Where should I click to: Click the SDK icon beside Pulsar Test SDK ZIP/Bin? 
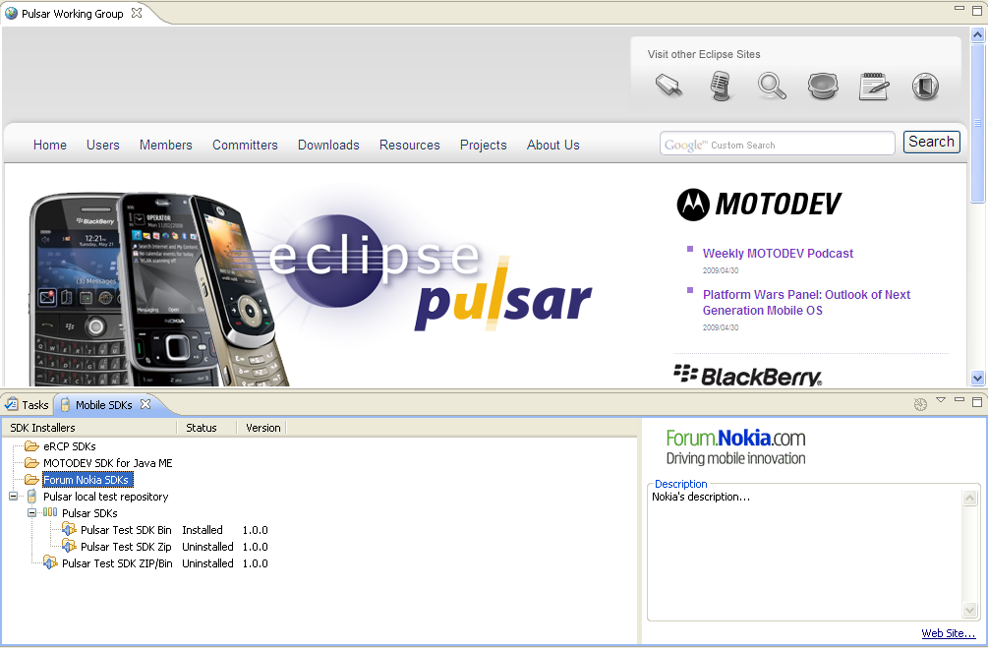pos(50,562)
